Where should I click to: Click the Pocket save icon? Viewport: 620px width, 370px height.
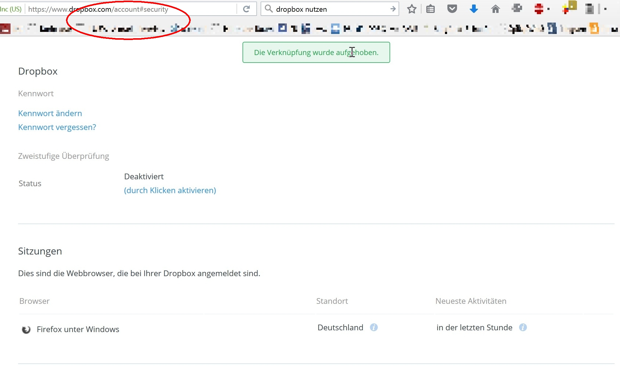(452, 9)
